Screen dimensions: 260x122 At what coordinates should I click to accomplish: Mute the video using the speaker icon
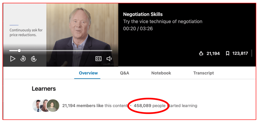[x=109, y=59]
